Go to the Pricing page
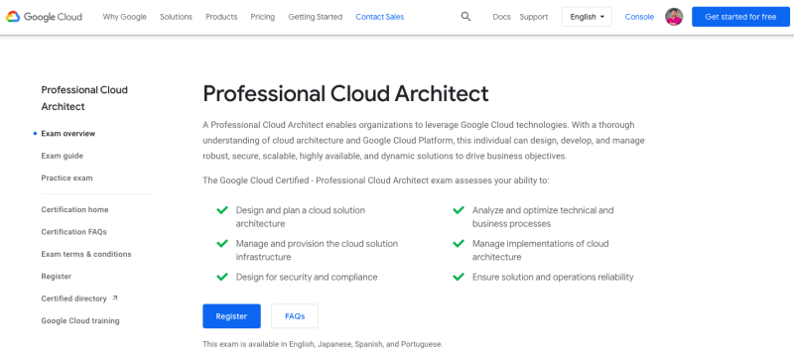The width and height of the screenshot is (794, 359). coord(263,17)
